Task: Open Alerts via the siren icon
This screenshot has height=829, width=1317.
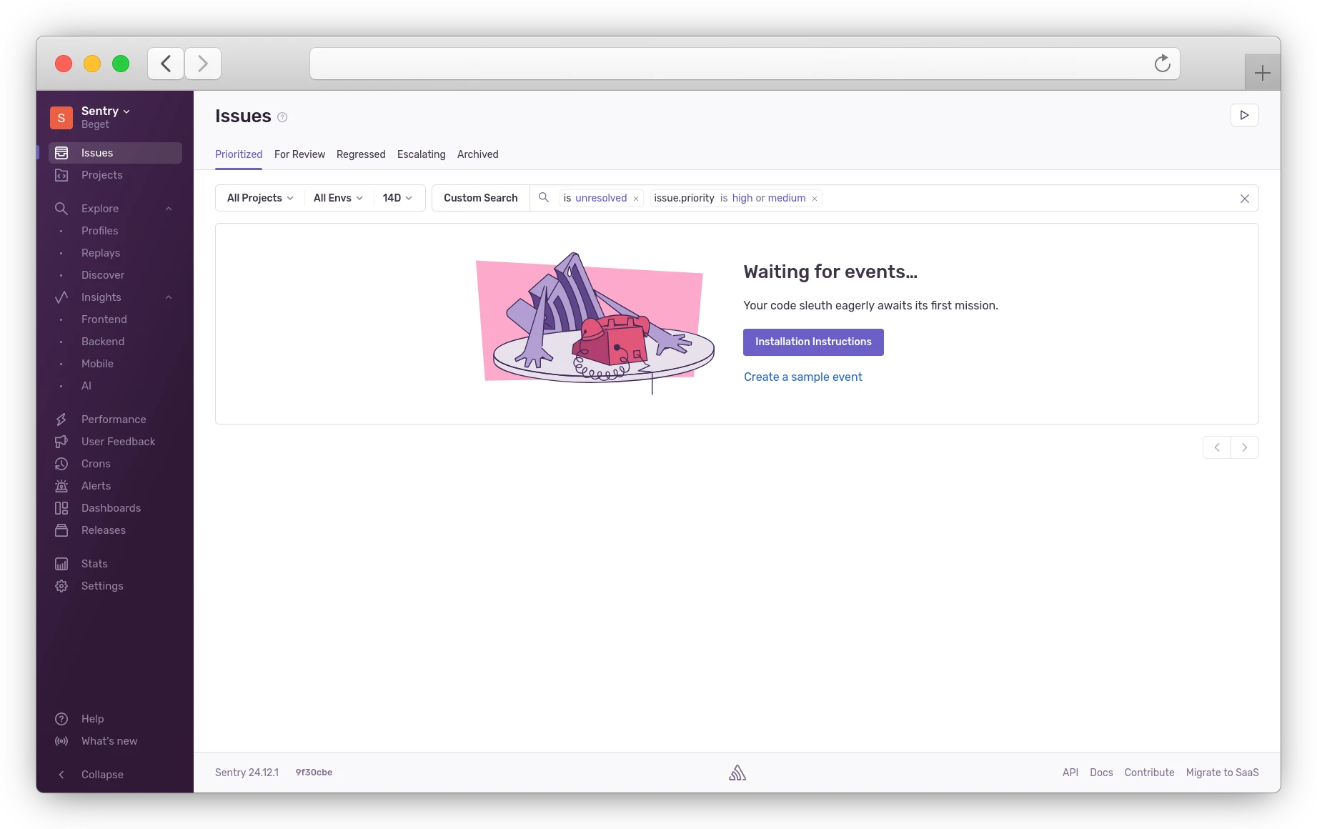Action: [x=61, y=486]
